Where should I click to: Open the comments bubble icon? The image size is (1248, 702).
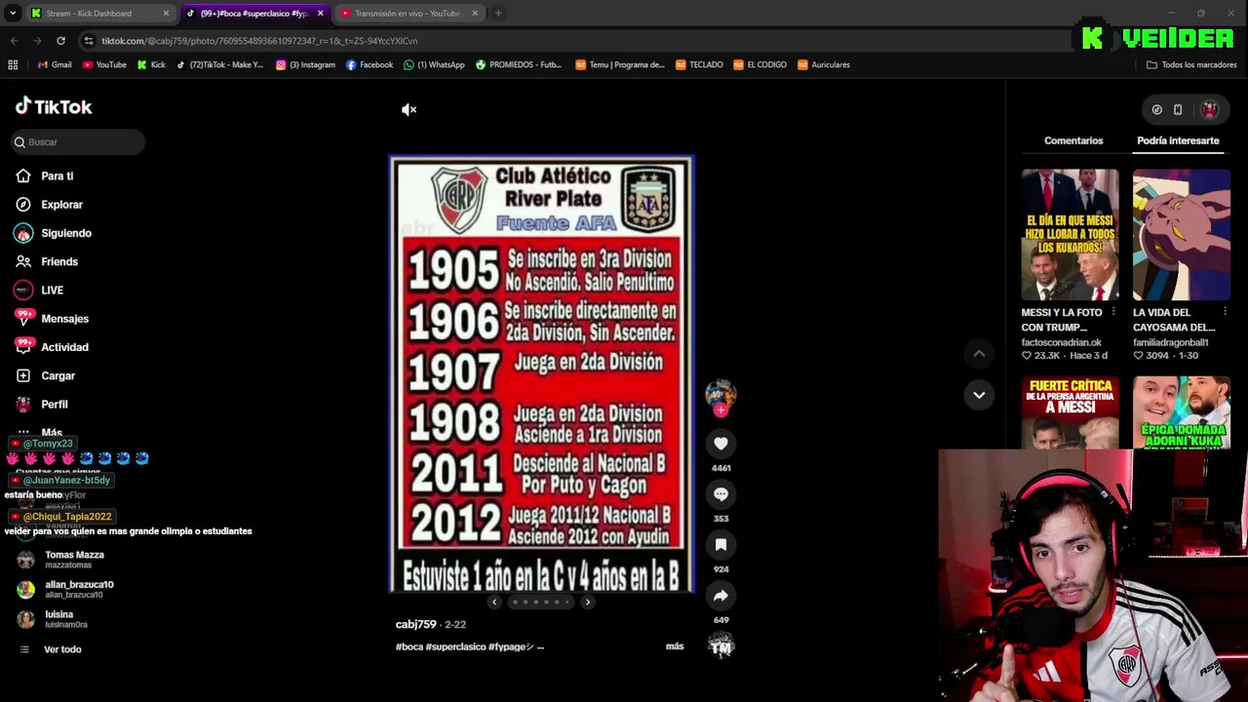(721, 494)
